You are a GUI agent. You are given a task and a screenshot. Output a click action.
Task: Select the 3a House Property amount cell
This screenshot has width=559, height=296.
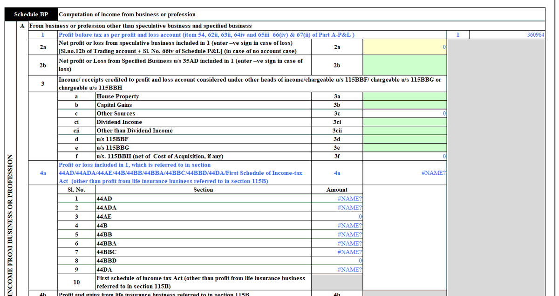click(405, 96)
